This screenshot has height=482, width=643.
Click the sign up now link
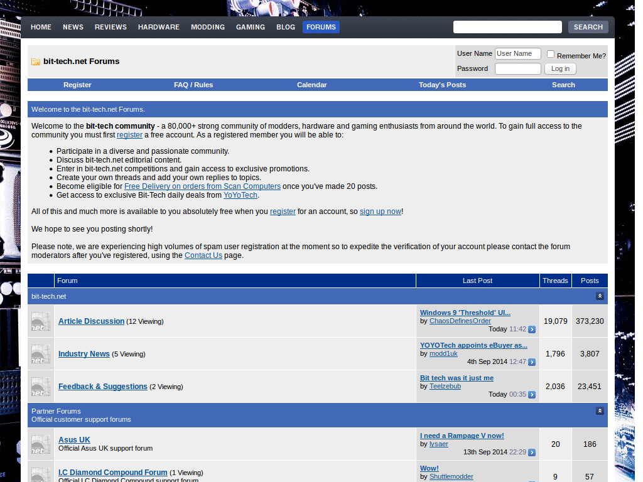click(x=381, y=212)
